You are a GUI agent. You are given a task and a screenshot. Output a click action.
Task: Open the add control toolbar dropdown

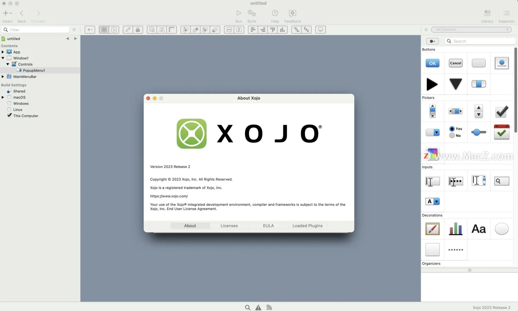coord(90,30)
